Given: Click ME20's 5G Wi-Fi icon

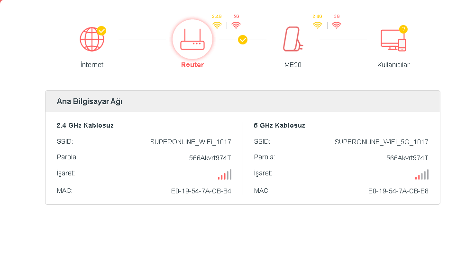Looking at the screenshot, I should tap(337, 25).
